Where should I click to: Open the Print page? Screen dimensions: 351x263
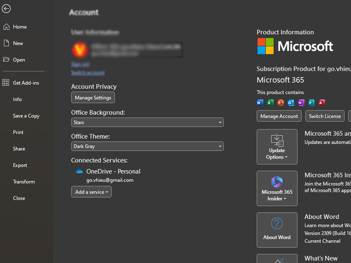18,132
